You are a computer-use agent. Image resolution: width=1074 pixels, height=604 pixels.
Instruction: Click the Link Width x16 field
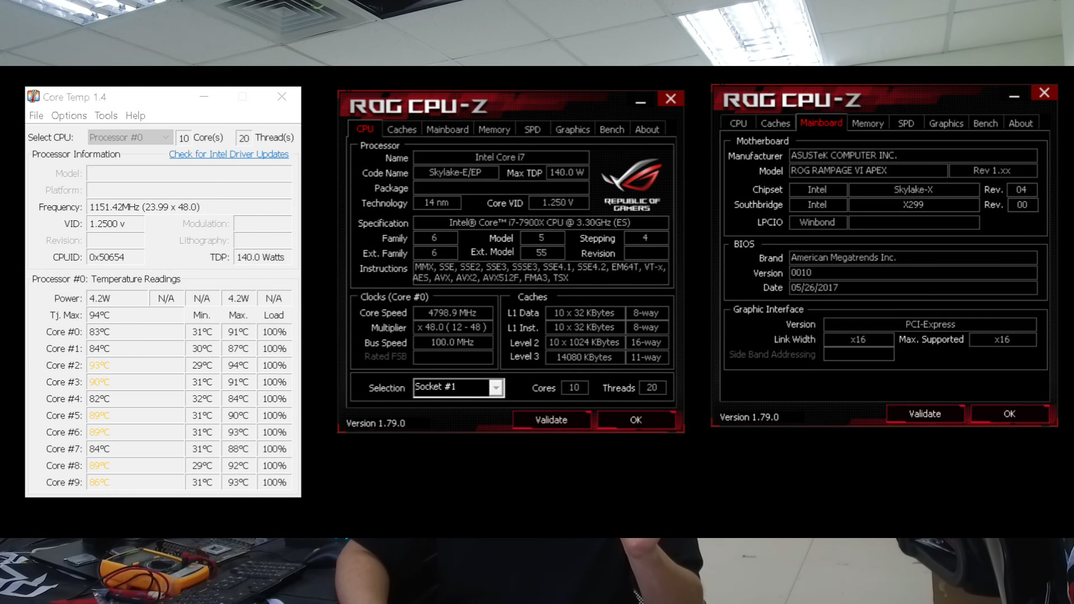click(858, 339)
